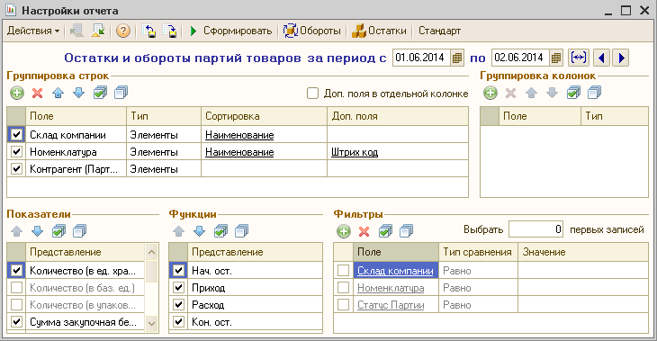657x341 pixels.
Task: Toggle Расход function checkbox
Action: (x=178, y=304)
